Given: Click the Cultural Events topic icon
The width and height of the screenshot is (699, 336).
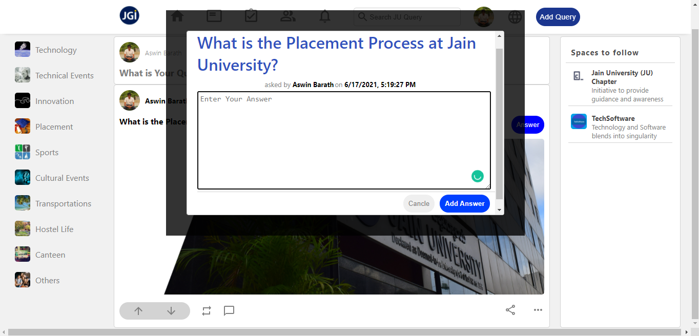Looking at the screenshot, I should point(23,177).
